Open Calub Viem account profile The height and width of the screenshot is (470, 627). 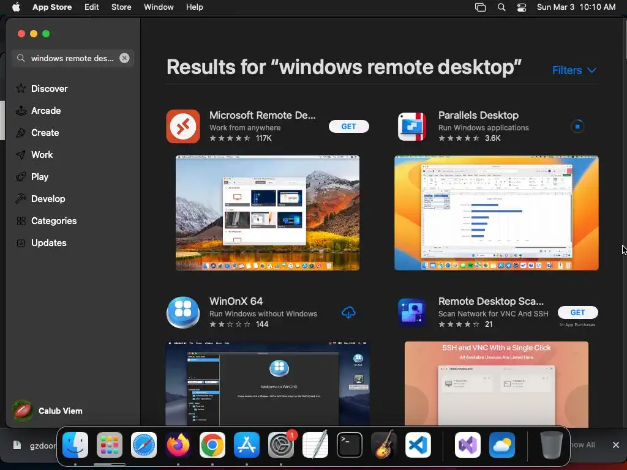(x=48, y=411)
